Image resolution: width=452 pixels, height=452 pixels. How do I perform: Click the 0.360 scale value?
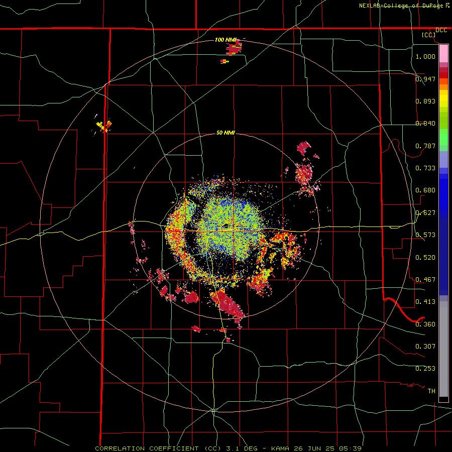pyautogui.click(x=425, y=324)
